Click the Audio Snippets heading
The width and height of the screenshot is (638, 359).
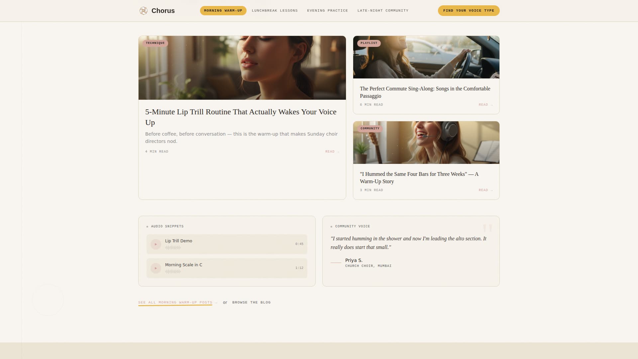coord(165,226)
